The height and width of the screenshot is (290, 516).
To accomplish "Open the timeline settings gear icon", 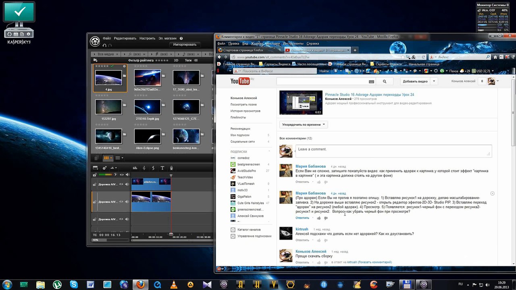I will pyautogui.click(x=104, y=168).
